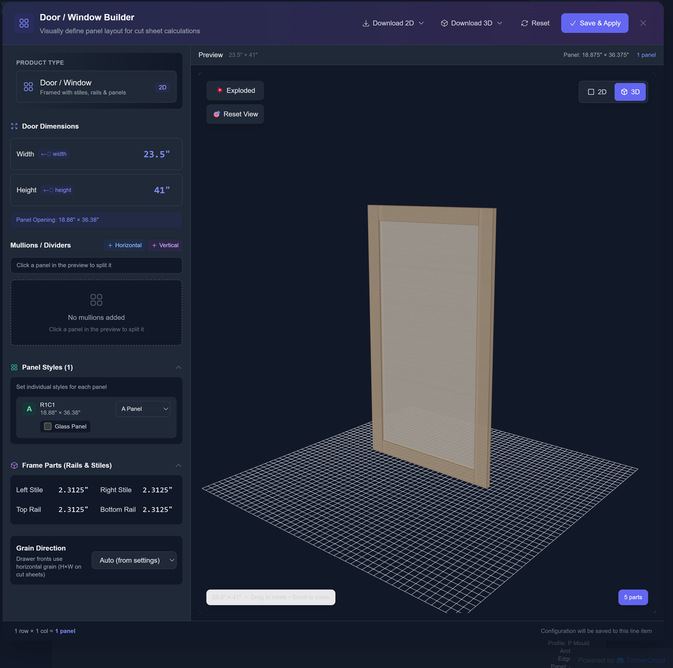Click the 1 panel link in preview header
Screen dimensions: 673x668
[x=646, y=55]
